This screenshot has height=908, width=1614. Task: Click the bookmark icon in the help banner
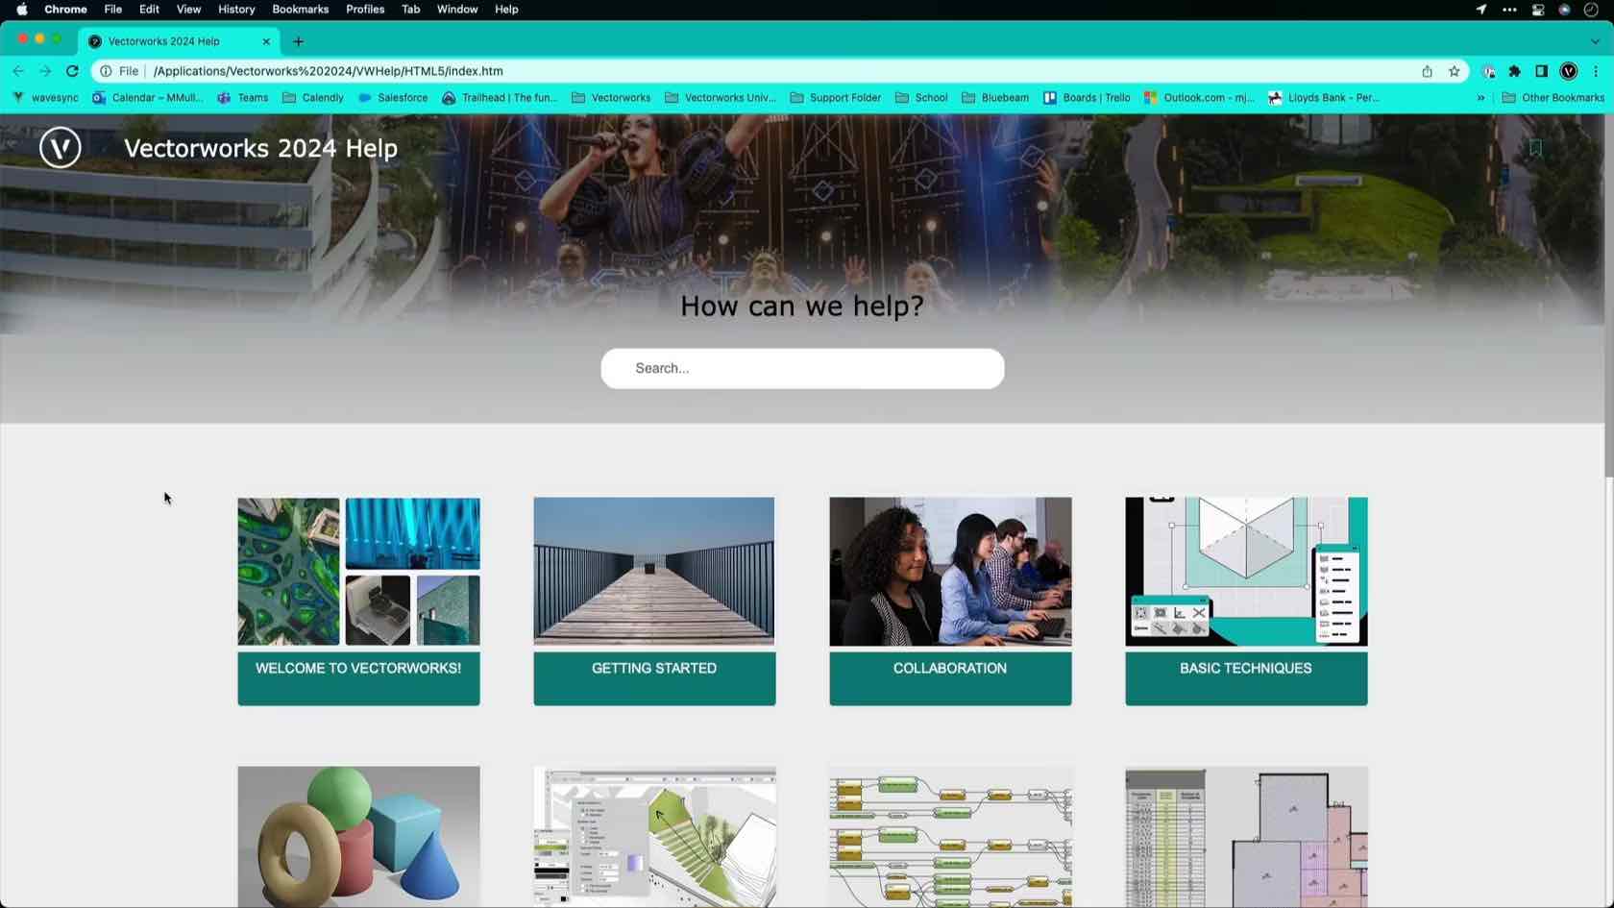pyautogui.click(x=1535, y=148)
